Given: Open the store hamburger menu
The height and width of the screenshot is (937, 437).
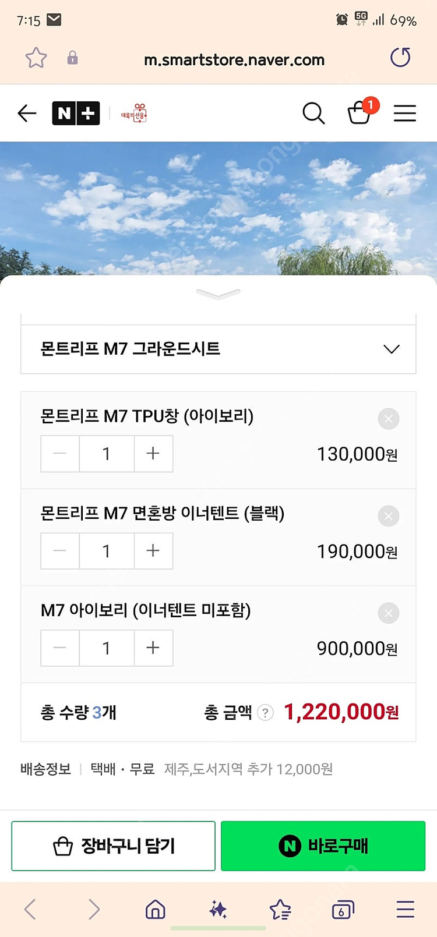Looking at the screenshot, I should pyautogui.click(x=404, y=113).
